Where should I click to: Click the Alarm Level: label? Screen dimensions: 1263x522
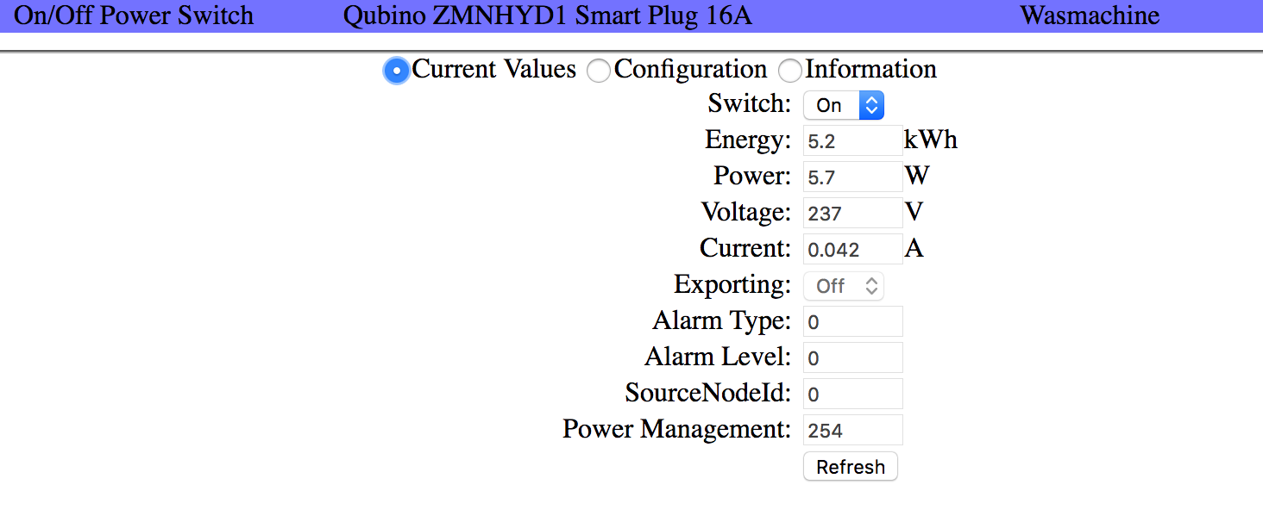click(717, 357)
